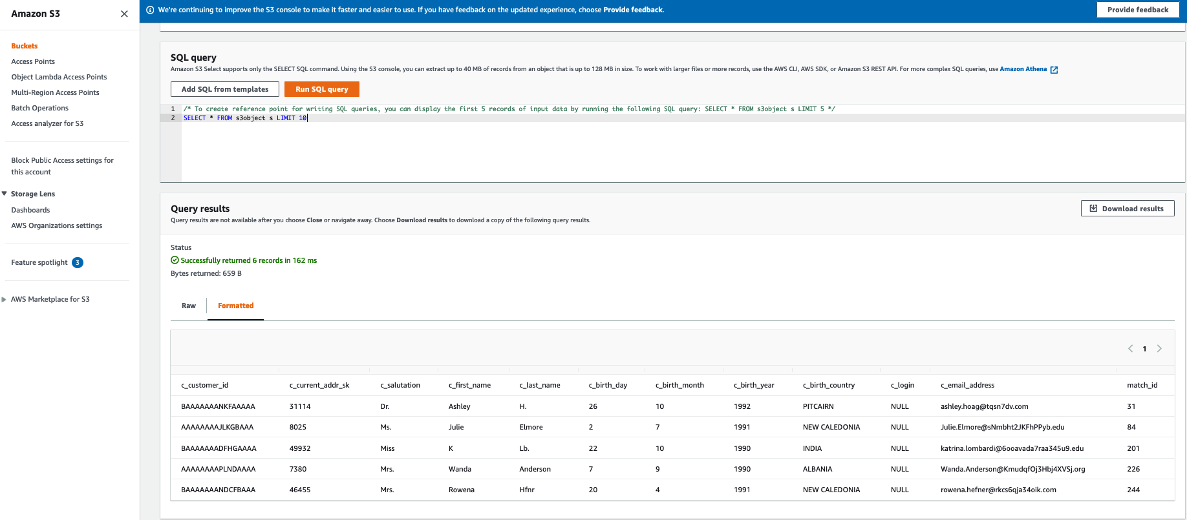The width and height of the screenshot is (1187, 520).
Task: Open Access Points in the sidebar
Action: click(x=33, y=61)
